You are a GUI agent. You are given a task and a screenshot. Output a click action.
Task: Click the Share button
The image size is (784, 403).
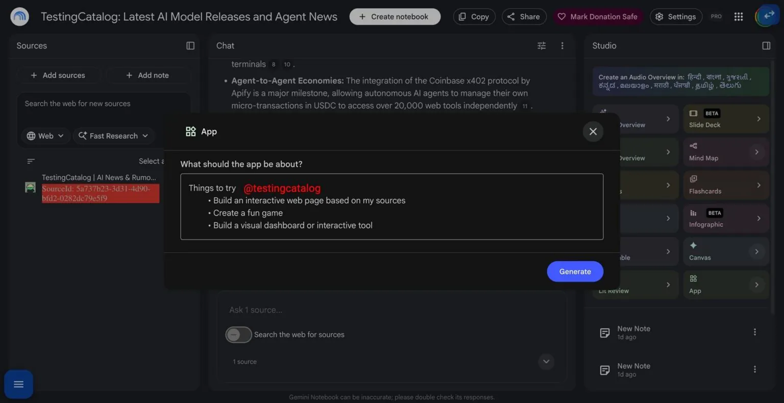[524, 17]
